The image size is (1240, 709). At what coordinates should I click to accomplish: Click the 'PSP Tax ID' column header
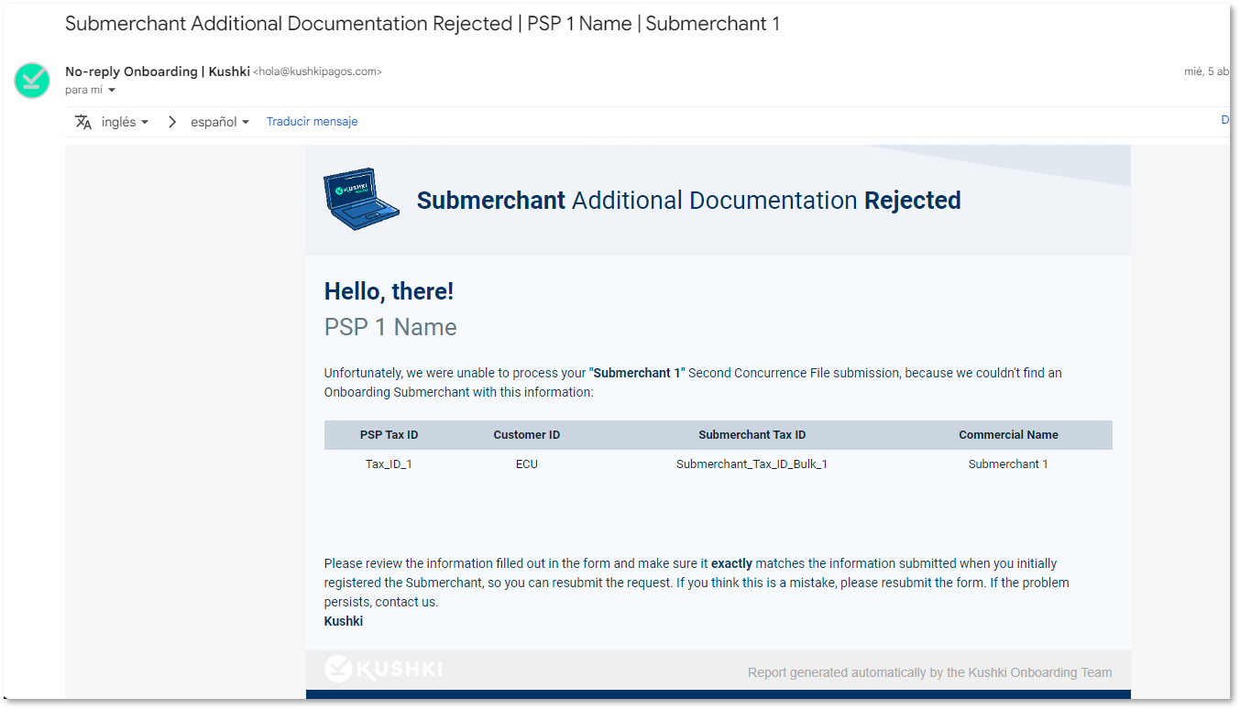coord(389,435)
